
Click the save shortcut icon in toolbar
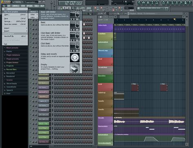pos(168,2)
